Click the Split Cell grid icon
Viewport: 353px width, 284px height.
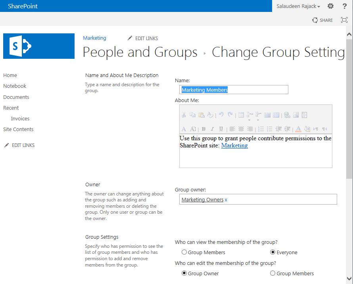pyautogui.click(x=267, y=115)
